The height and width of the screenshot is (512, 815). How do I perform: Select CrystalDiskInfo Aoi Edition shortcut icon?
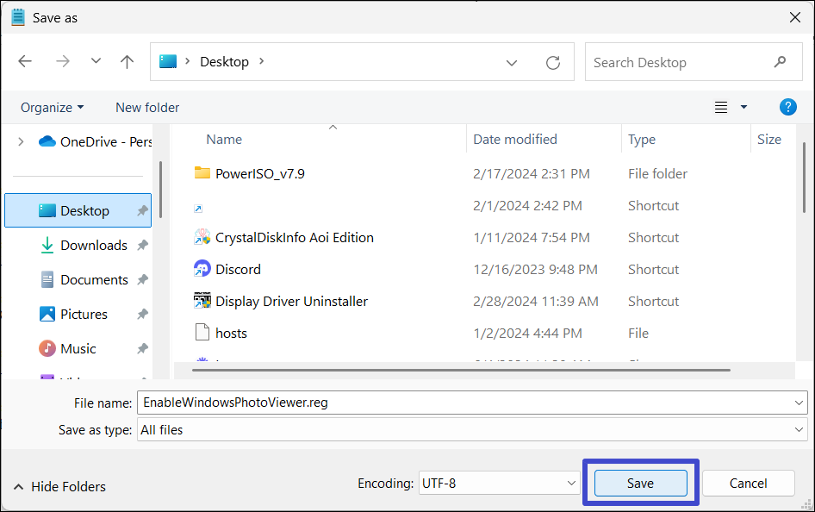click(x=202, y=237)
